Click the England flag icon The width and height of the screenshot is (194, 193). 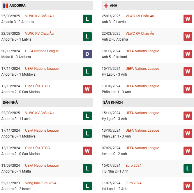tap(106, 6)
